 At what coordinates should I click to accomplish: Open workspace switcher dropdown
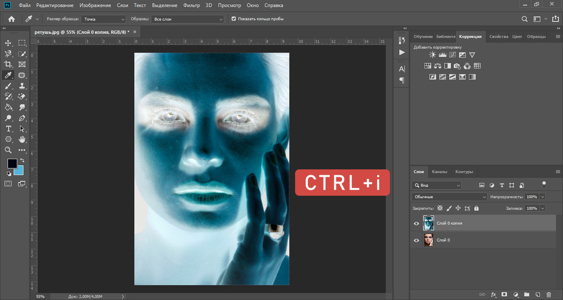click(x=540, y=19)
